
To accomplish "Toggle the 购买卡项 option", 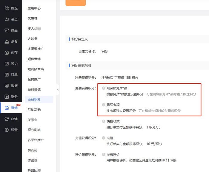I will click(x=104, y=105).
